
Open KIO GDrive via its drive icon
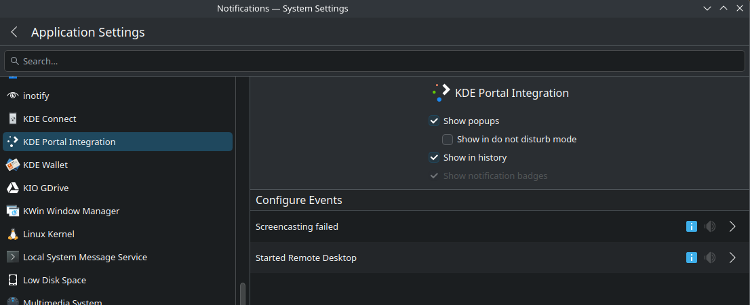click(12, 188)
